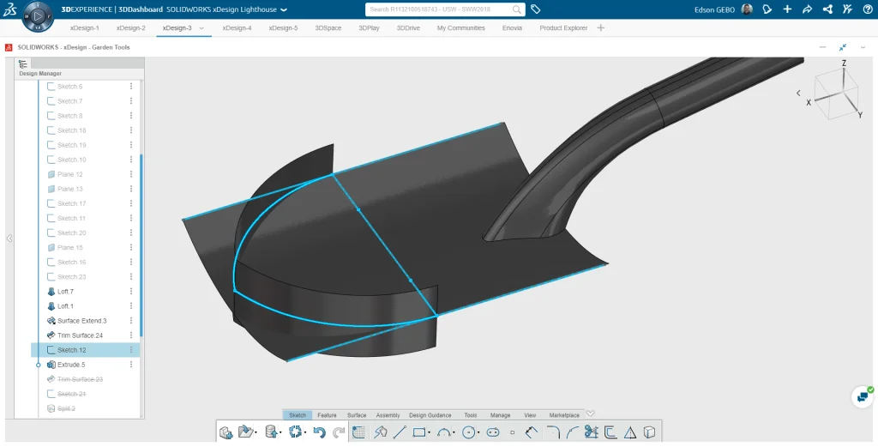878x447 pixels.
Task: Select the Trim entities tool
Action: (591, 432)
